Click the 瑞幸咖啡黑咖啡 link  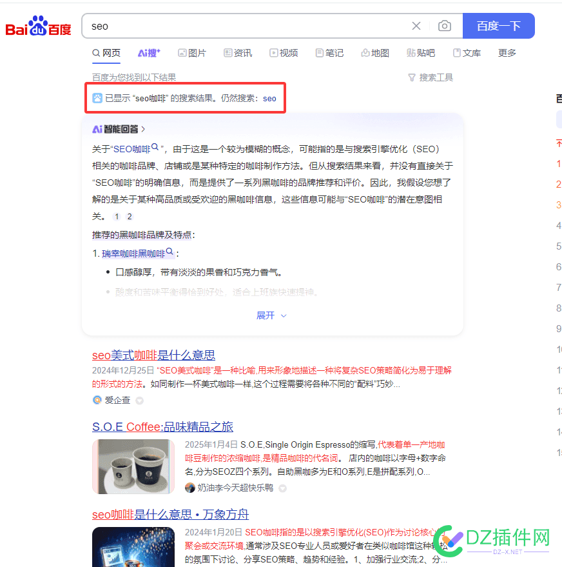point(133,254)
